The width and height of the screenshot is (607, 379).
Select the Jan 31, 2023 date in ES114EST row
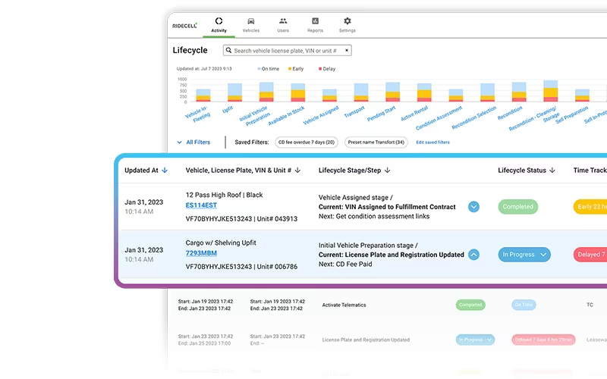pos(144,202)
